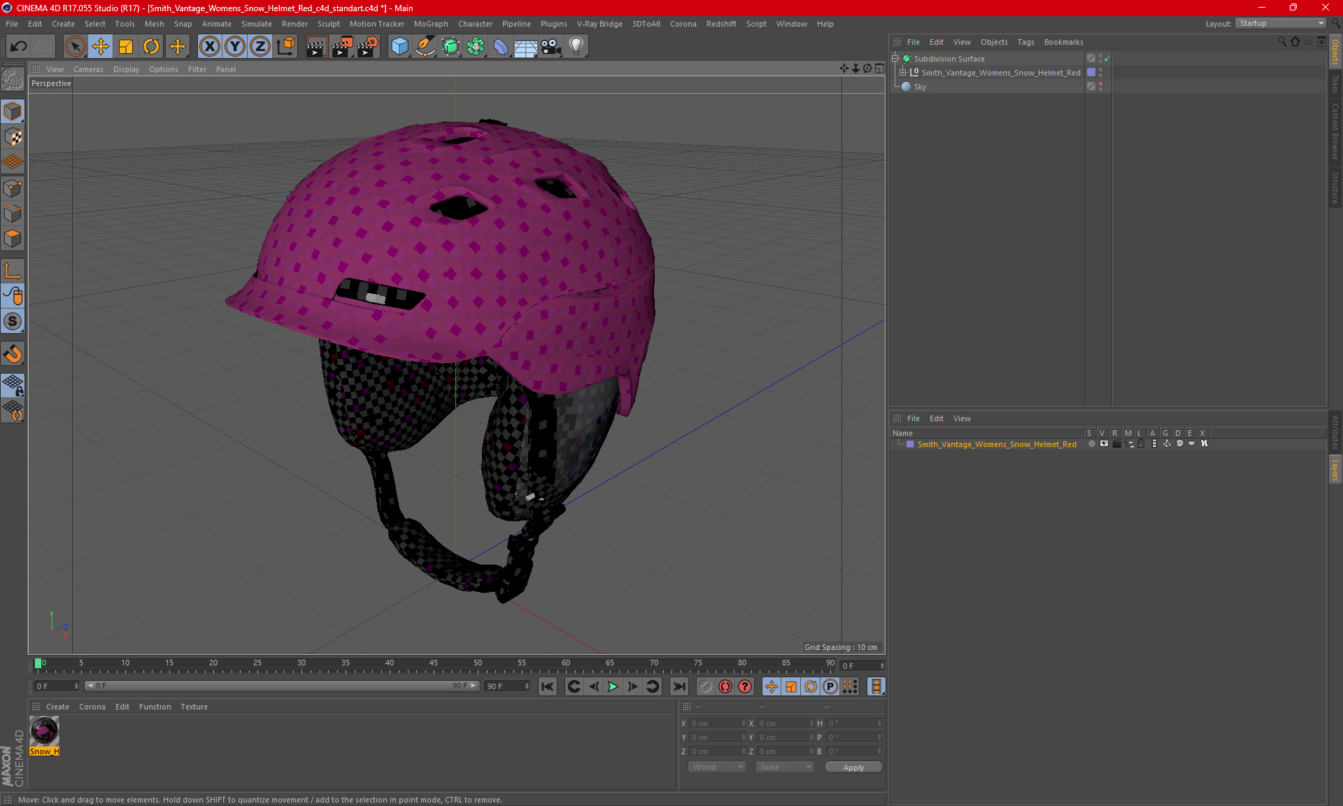
Task: Open the Layout Startup dropdown
Action: tap(1281, 23)
